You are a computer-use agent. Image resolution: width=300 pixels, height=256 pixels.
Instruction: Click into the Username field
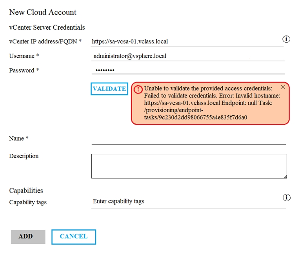187,56
